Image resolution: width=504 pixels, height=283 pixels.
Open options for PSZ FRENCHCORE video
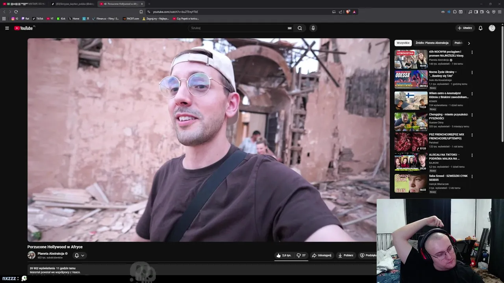(x=472, y=135)
